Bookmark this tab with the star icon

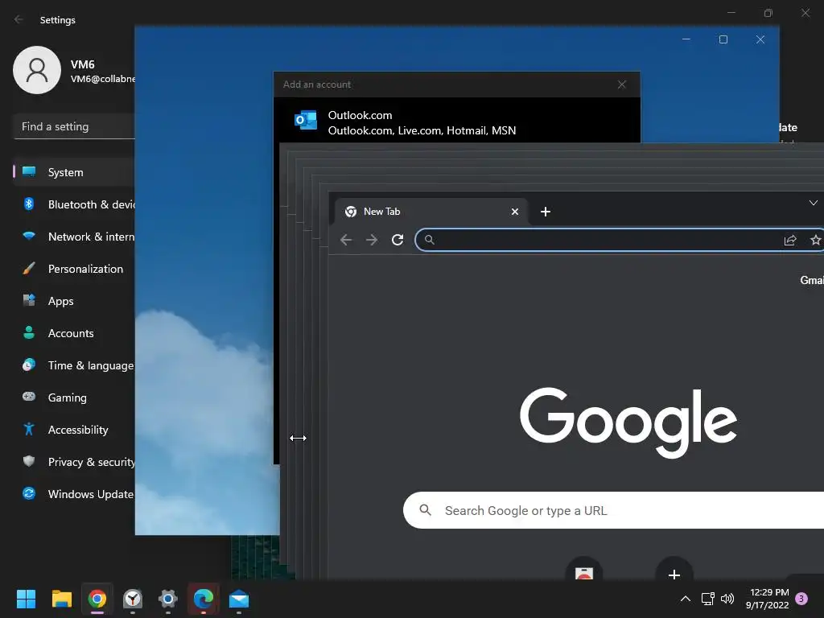point(816,240)
